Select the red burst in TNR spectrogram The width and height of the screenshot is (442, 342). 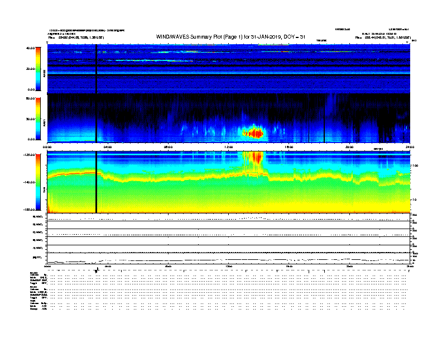(257, 158)
